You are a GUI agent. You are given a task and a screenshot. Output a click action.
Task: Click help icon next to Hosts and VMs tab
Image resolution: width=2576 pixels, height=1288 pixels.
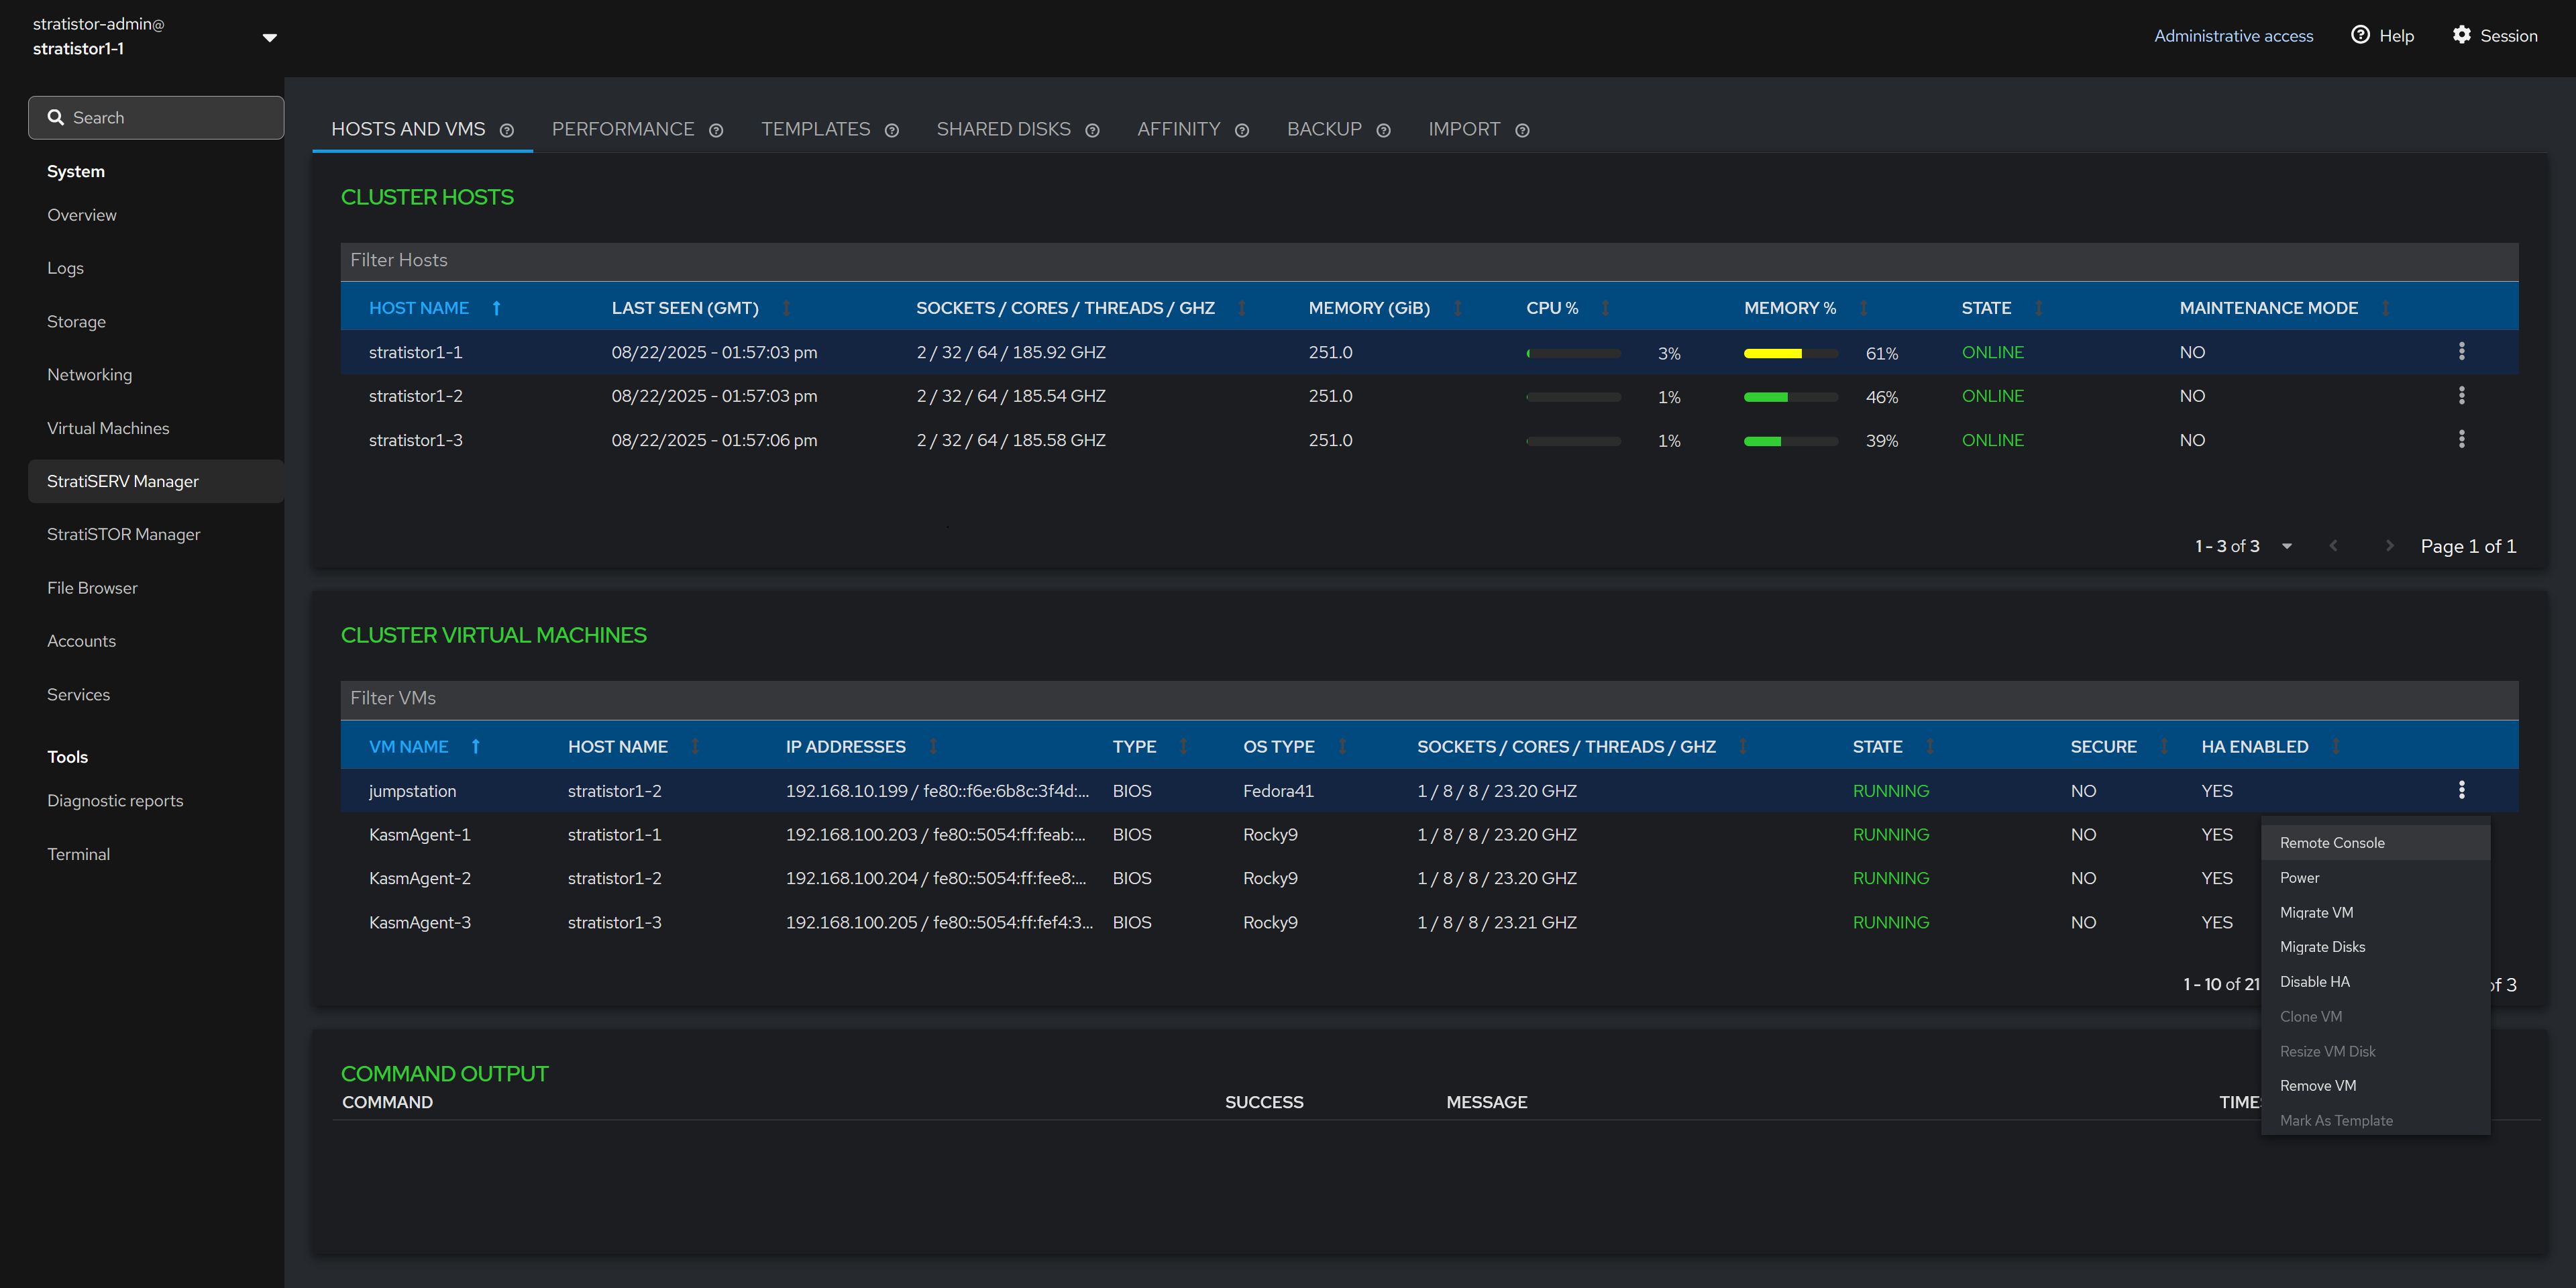coord(507,131)
